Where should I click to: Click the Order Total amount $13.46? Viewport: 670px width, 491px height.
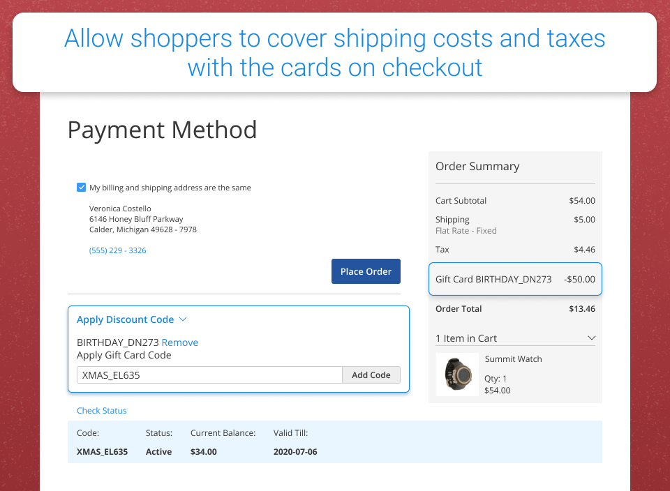(582, 309)
